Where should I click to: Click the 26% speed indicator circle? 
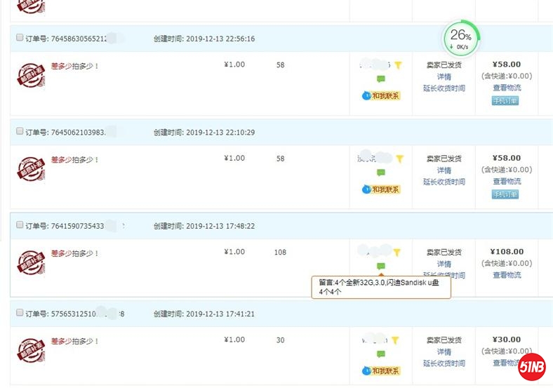pyautogui.click(x=460, y=39)
